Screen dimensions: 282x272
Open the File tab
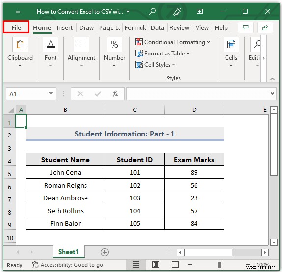[x=16, y=27]
